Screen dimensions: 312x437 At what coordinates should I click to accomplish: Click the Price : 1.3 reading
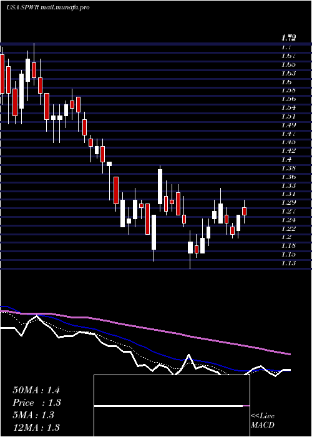coord(37,403)
